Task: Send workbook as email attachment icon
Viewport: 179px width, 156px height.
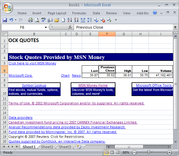Action: [50, 20]
